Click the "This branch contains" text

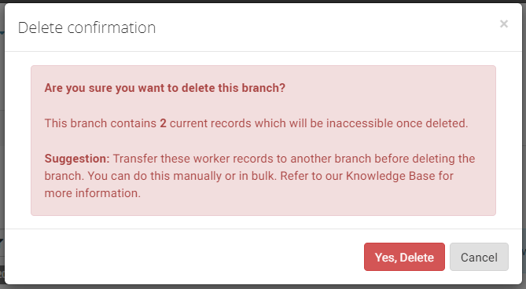[x=101, y=123]
